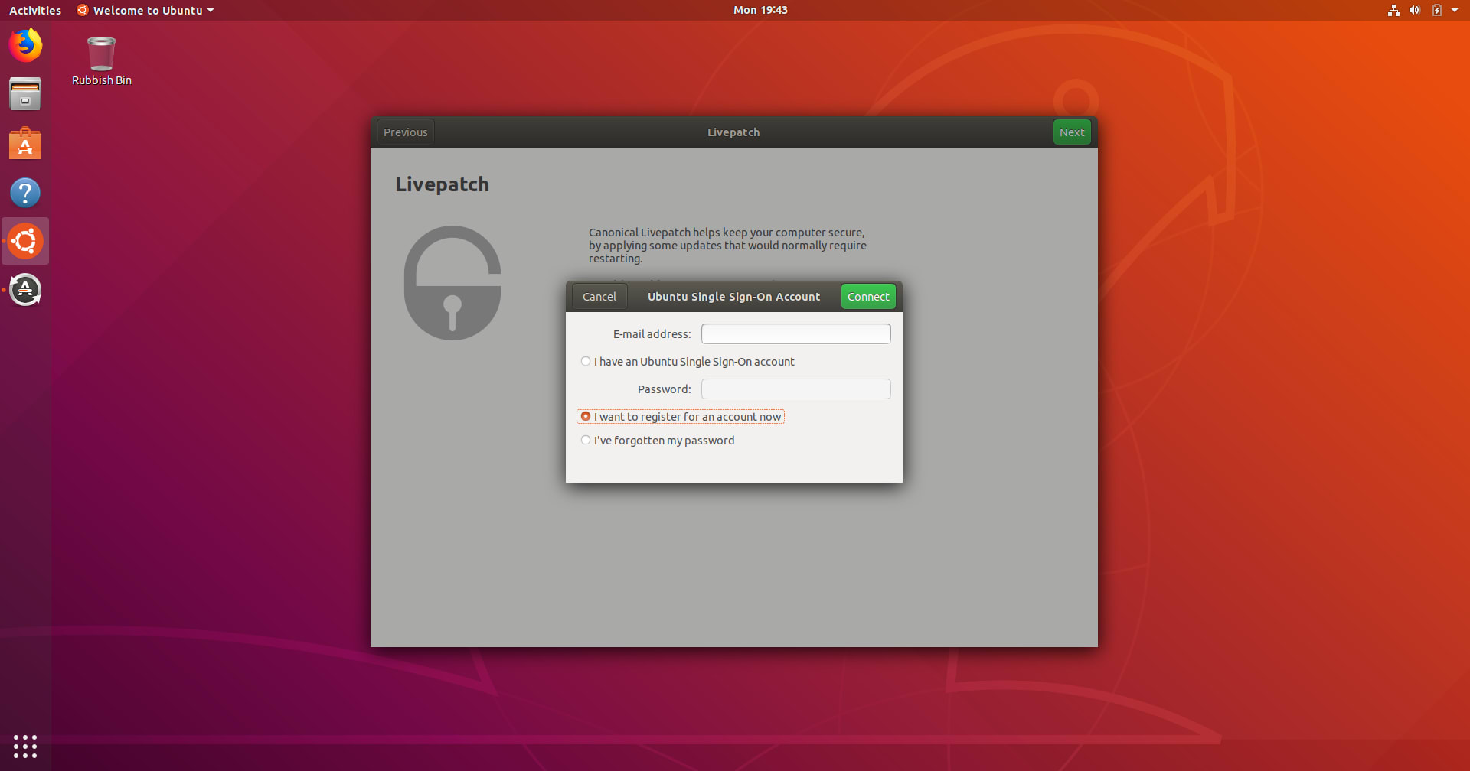Click the volume icon in top bar
Screen dimensions: 1470x771
(1415, 10)
